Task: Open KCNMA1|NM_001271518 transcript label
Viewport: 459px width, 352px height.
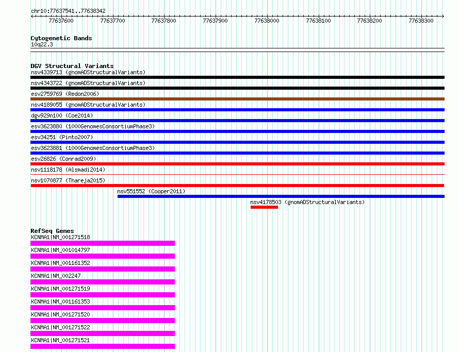Action: [60, 237]
